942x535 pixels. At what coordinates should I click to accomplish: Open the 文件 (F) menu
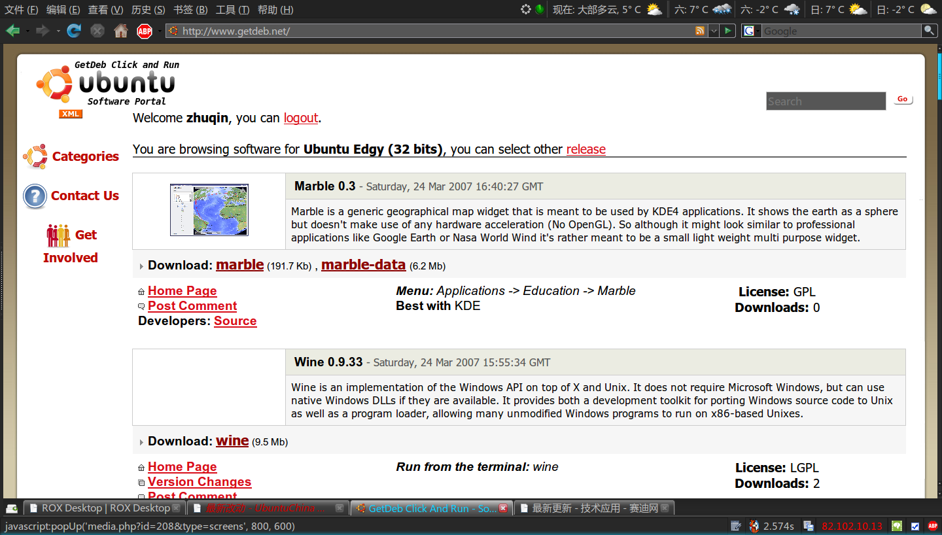click(x=21, y=9)
